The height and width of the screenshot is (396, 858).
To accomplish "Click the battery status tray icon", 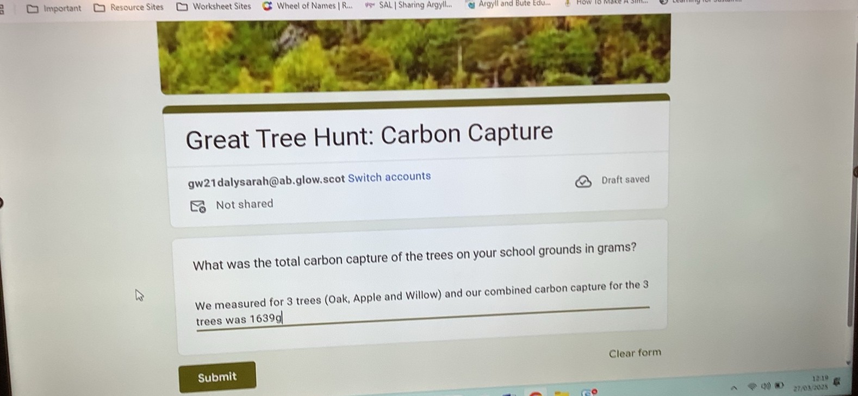I will [779, 386].
